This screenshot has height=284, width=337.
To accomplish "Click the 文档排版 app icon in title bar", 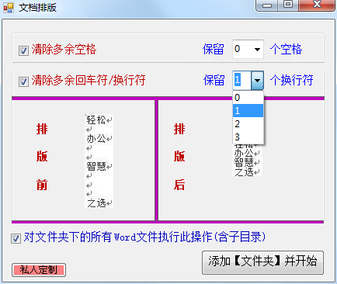I will point(9,8).
